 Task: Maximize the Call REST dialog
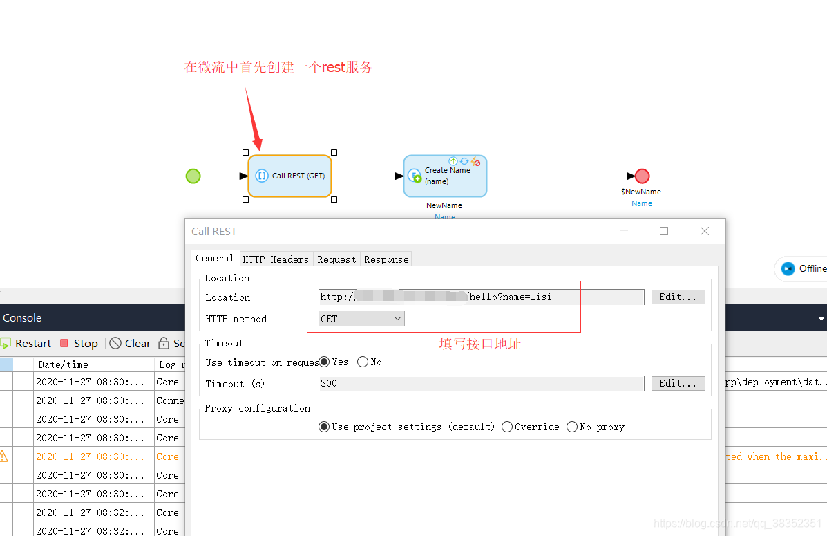664,231
